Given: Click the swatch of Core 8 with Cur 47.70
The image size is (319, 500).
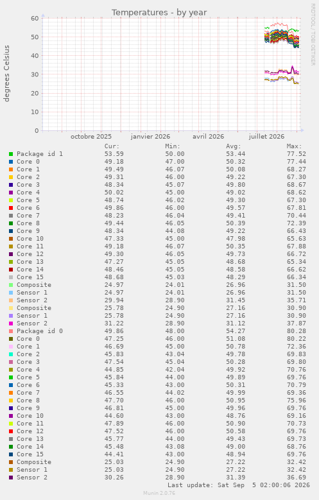Looking at the screenshot, I should pos(11,401).
